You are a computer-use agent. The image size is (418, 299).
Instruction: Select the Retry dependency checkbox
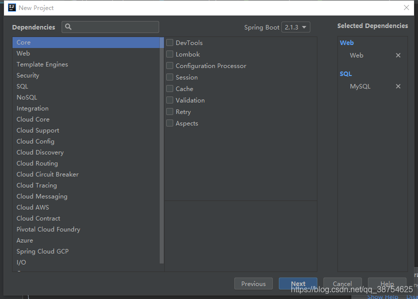tap(170, 111)
